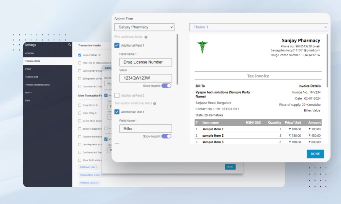Click the info icon beside Add Time on Transactions

(110, 63)
